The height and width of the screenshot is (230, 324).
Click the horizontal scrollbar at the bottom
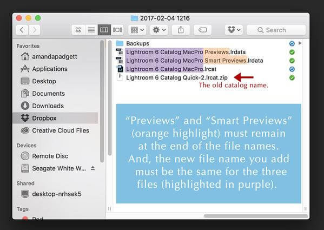(256, 216)
